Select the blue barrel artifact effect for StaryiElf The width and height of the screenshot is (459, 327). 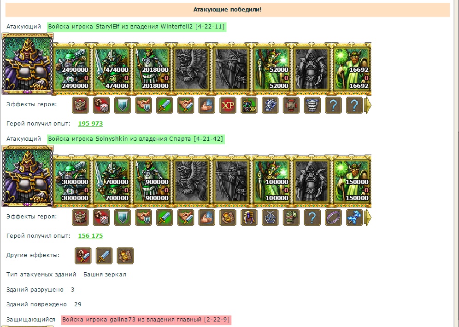pyautogui.click(x=312, y=105)
